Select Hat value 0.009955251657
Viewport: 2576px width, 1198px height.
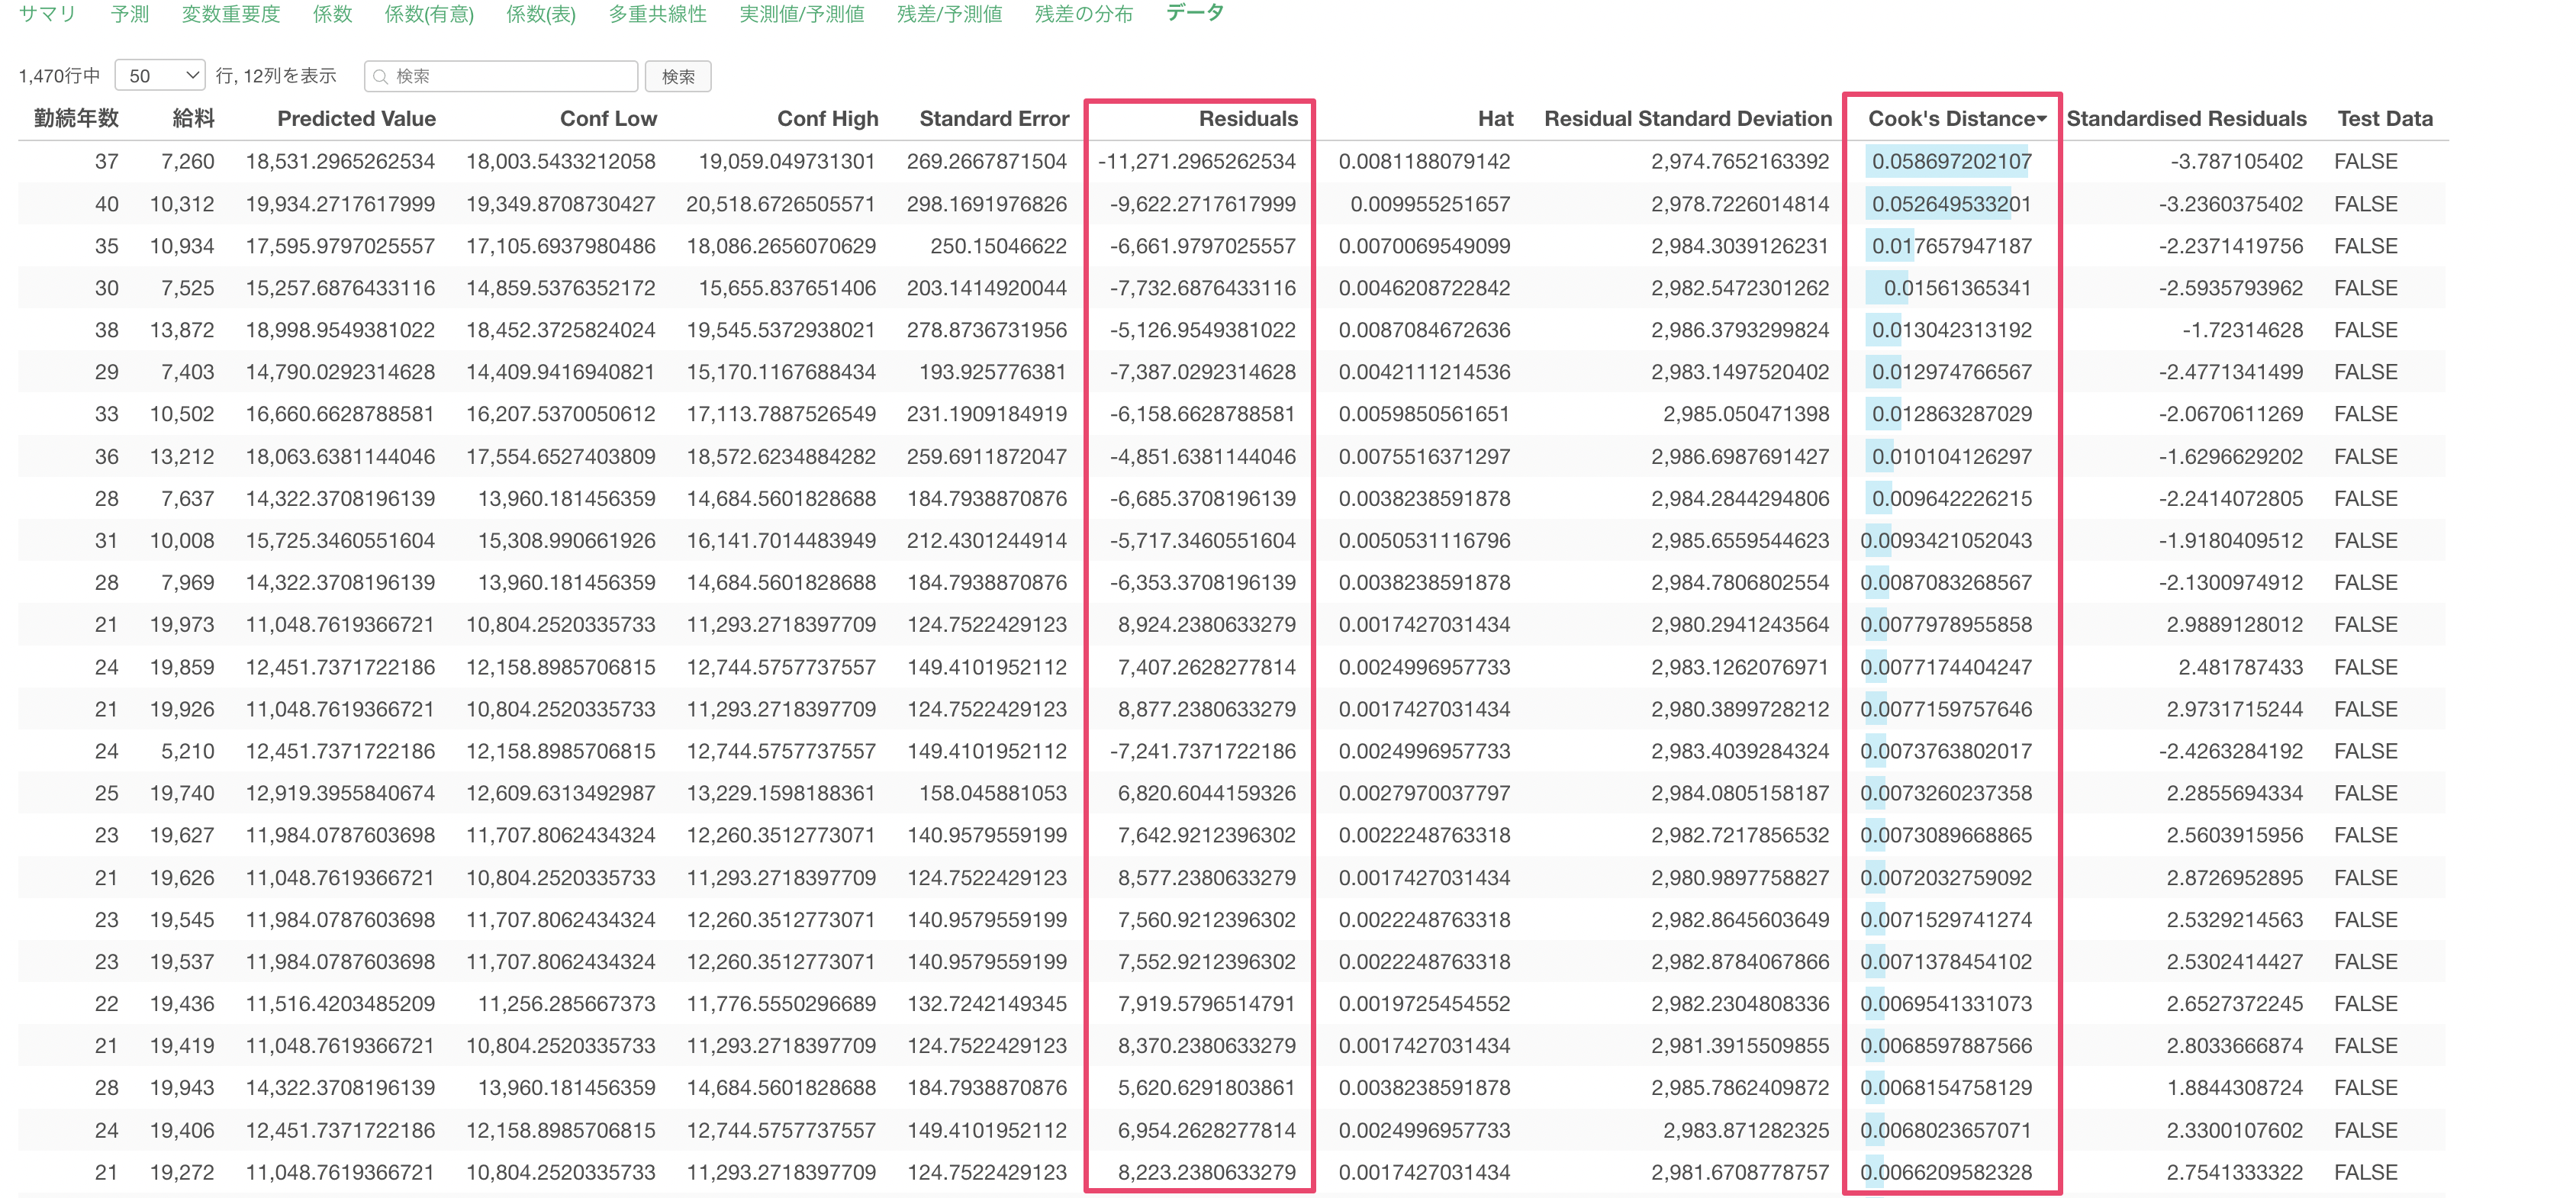pyautogui.click(x=1430, y=204)
